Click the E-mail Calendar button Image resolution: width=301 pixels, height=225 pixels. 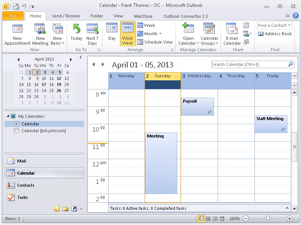tap(232, 34)
